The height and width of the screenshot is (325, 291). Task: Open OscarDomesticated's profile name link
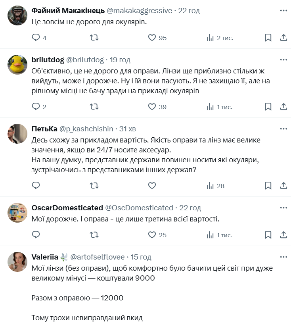[x=67, y=208]
